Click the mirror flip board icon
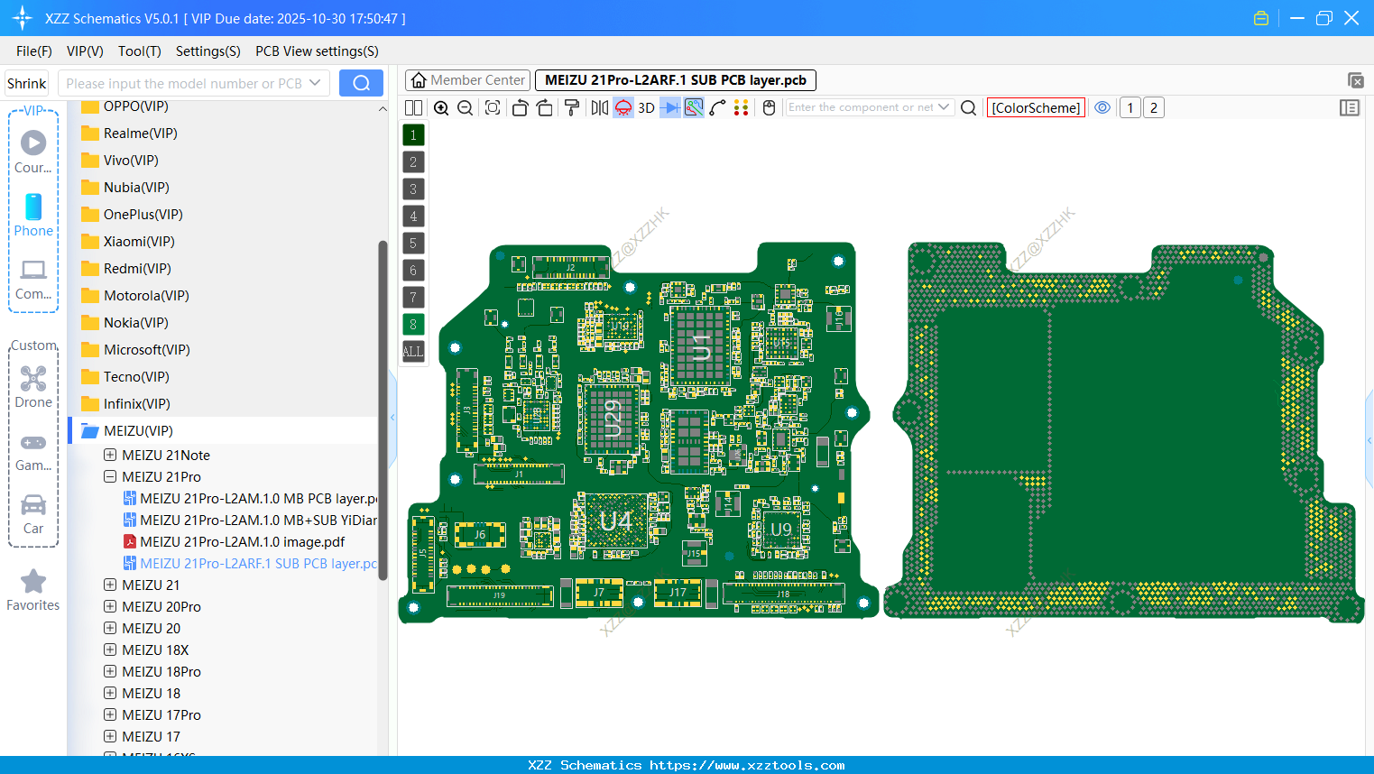The image size is (1374, 774). click(x=599, y=107)
